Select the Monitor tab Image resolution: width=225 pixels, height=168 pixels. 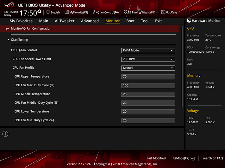pos(113,21)
